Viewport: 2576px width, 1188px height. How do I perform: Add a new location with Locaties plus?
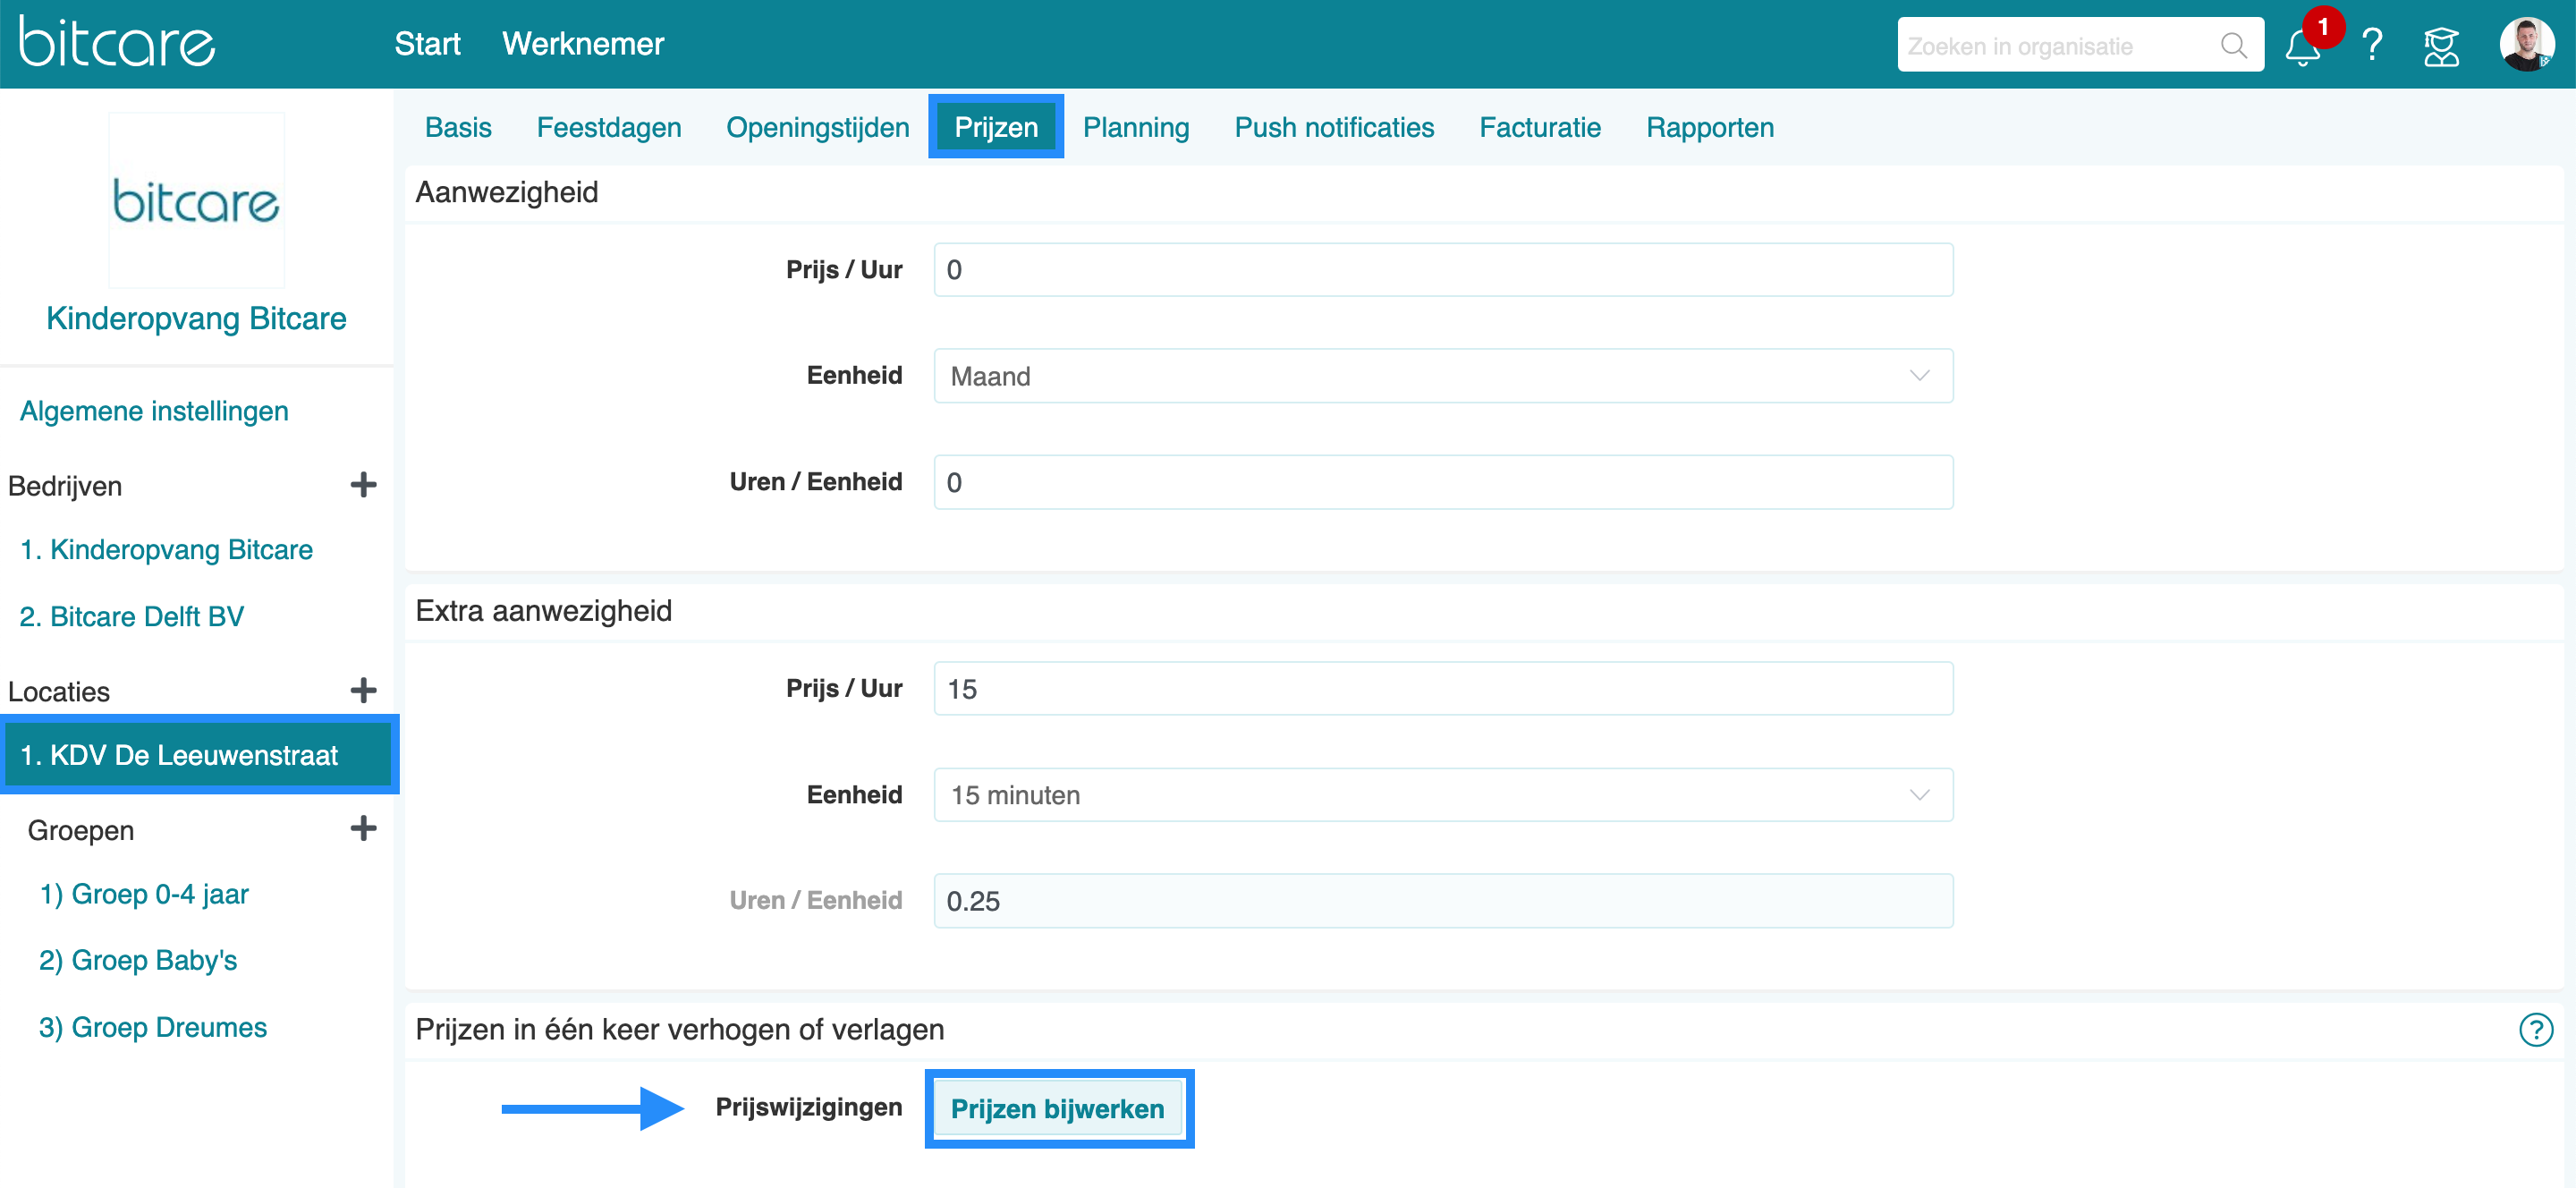tap(363, 690)
